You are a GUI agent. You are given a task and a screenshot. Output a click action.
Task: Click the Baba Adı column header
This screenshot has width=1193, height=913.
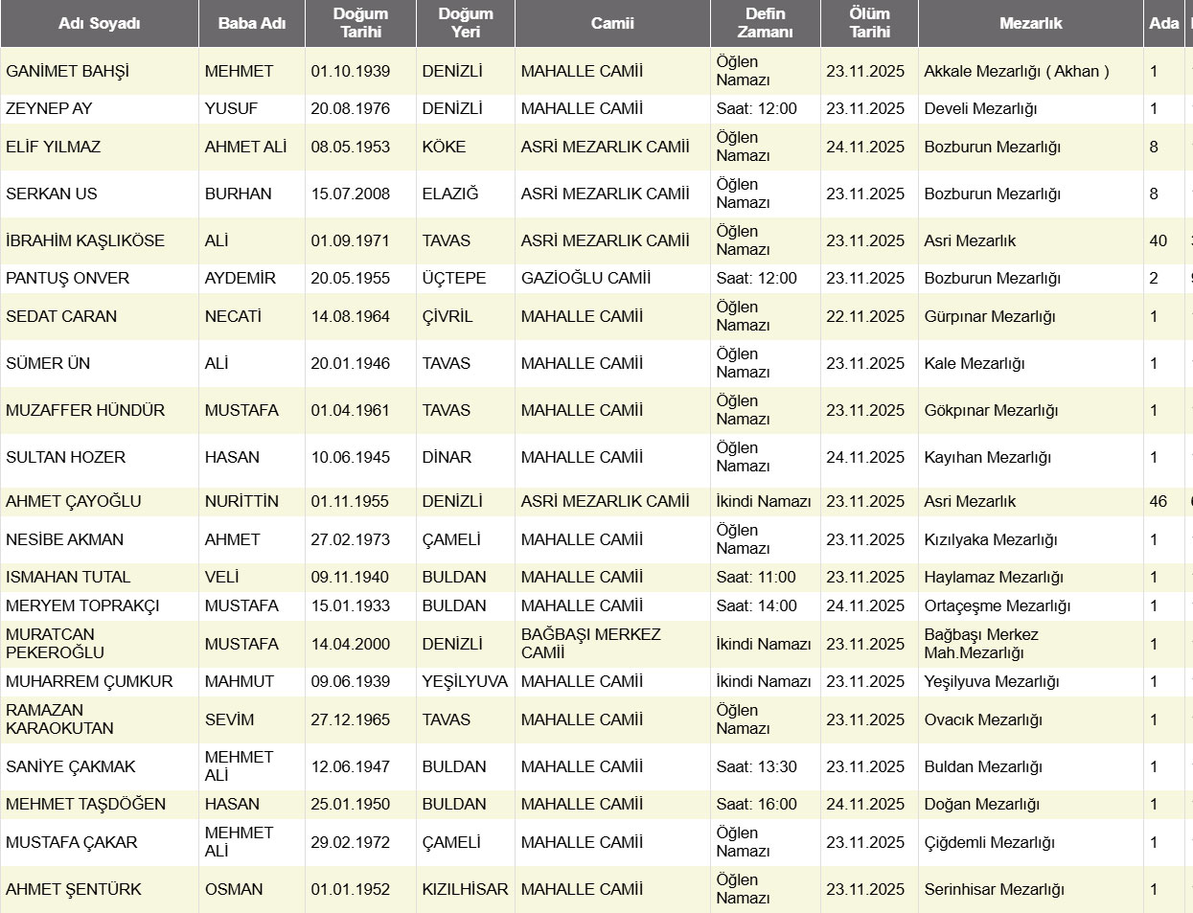pos(251,23)
